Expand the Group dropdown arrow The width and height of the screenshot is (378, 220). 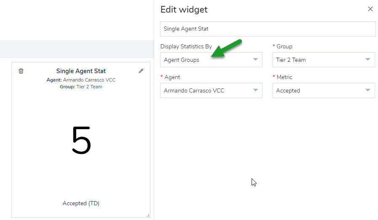pos(367,59)
